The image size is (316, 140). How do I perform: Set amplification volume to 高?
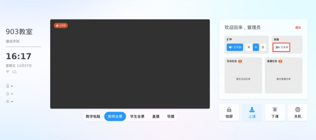249,47
